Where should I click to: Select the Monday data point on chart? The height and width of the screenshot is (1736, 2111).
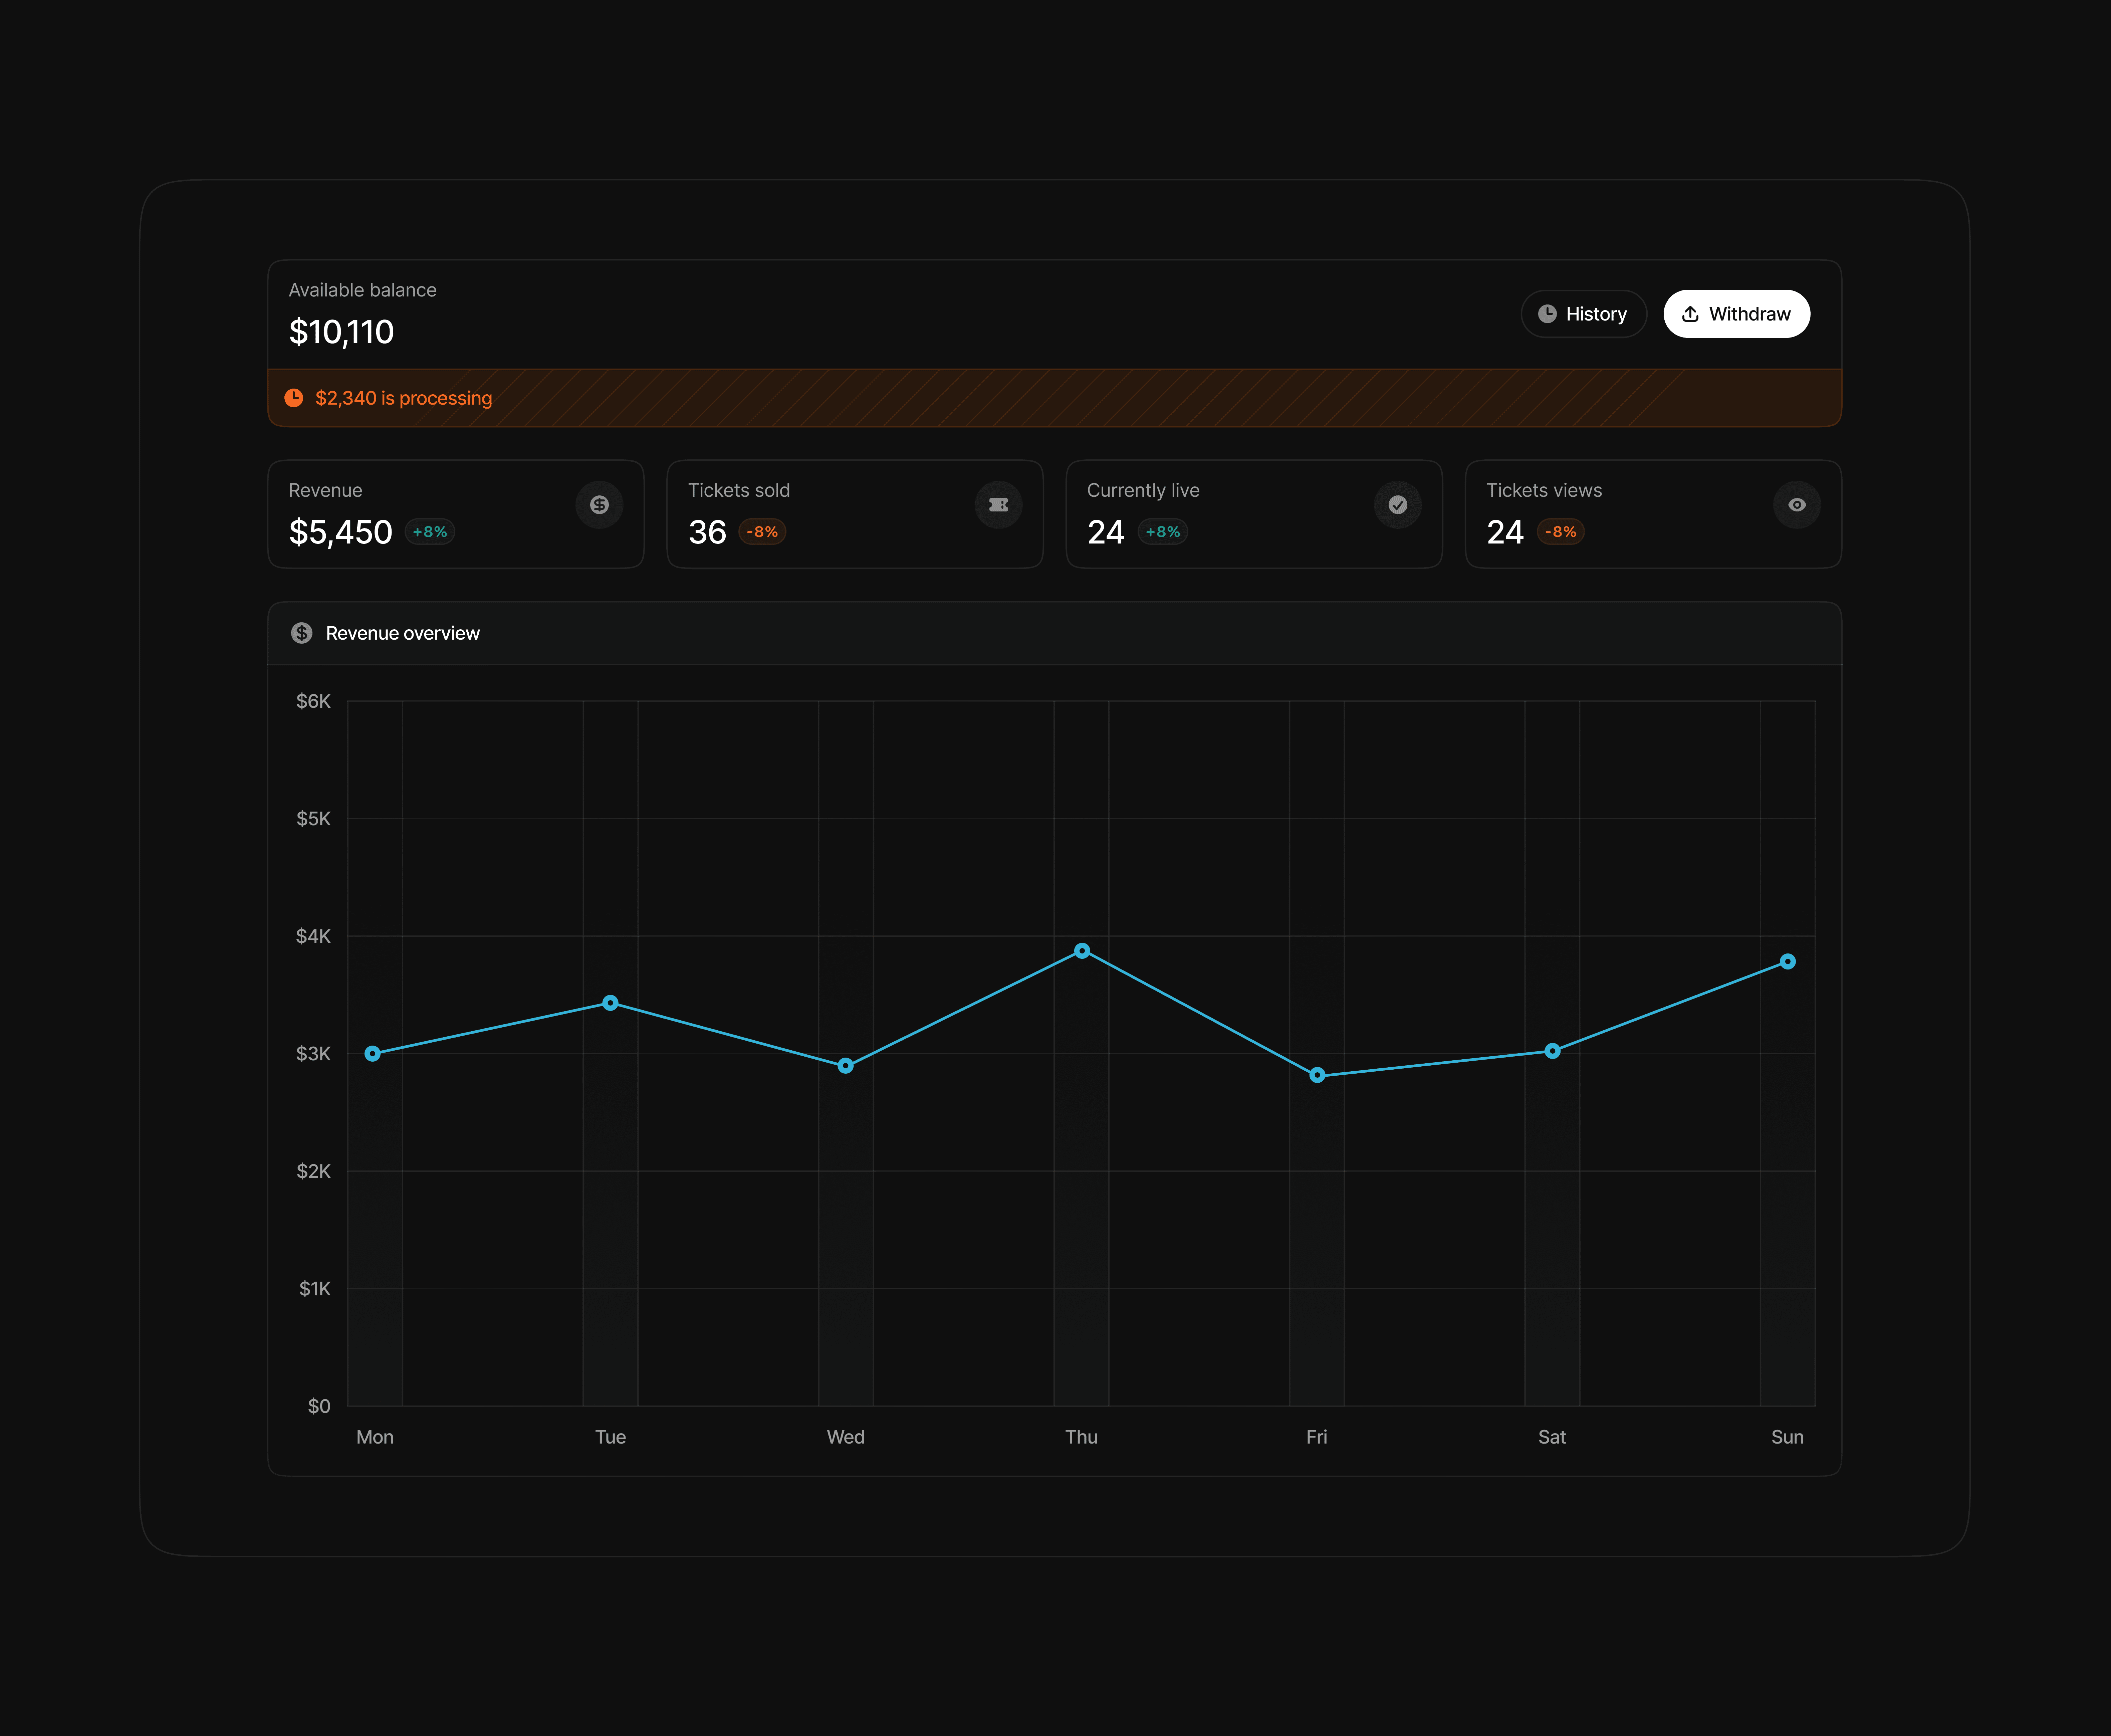373,1054
